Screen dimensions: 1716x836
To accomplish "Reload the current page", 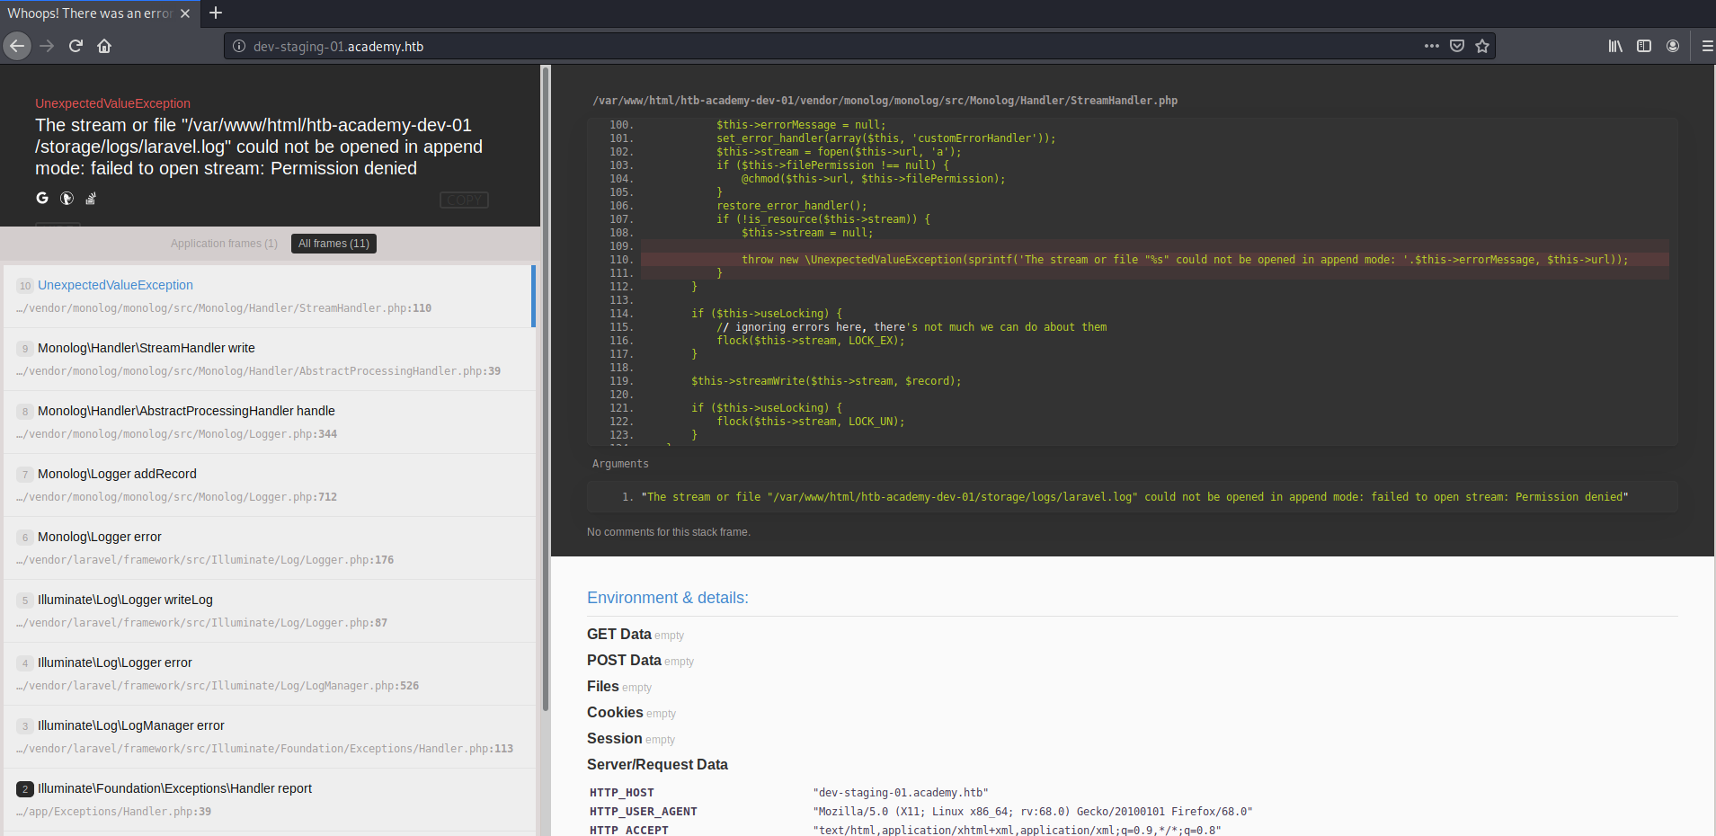I will [x=76, y=46].
